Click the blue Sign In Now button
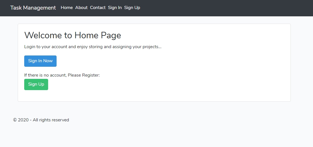Viewport: 313px width, 147px height. pyautogui.click(x=40, y=61)
